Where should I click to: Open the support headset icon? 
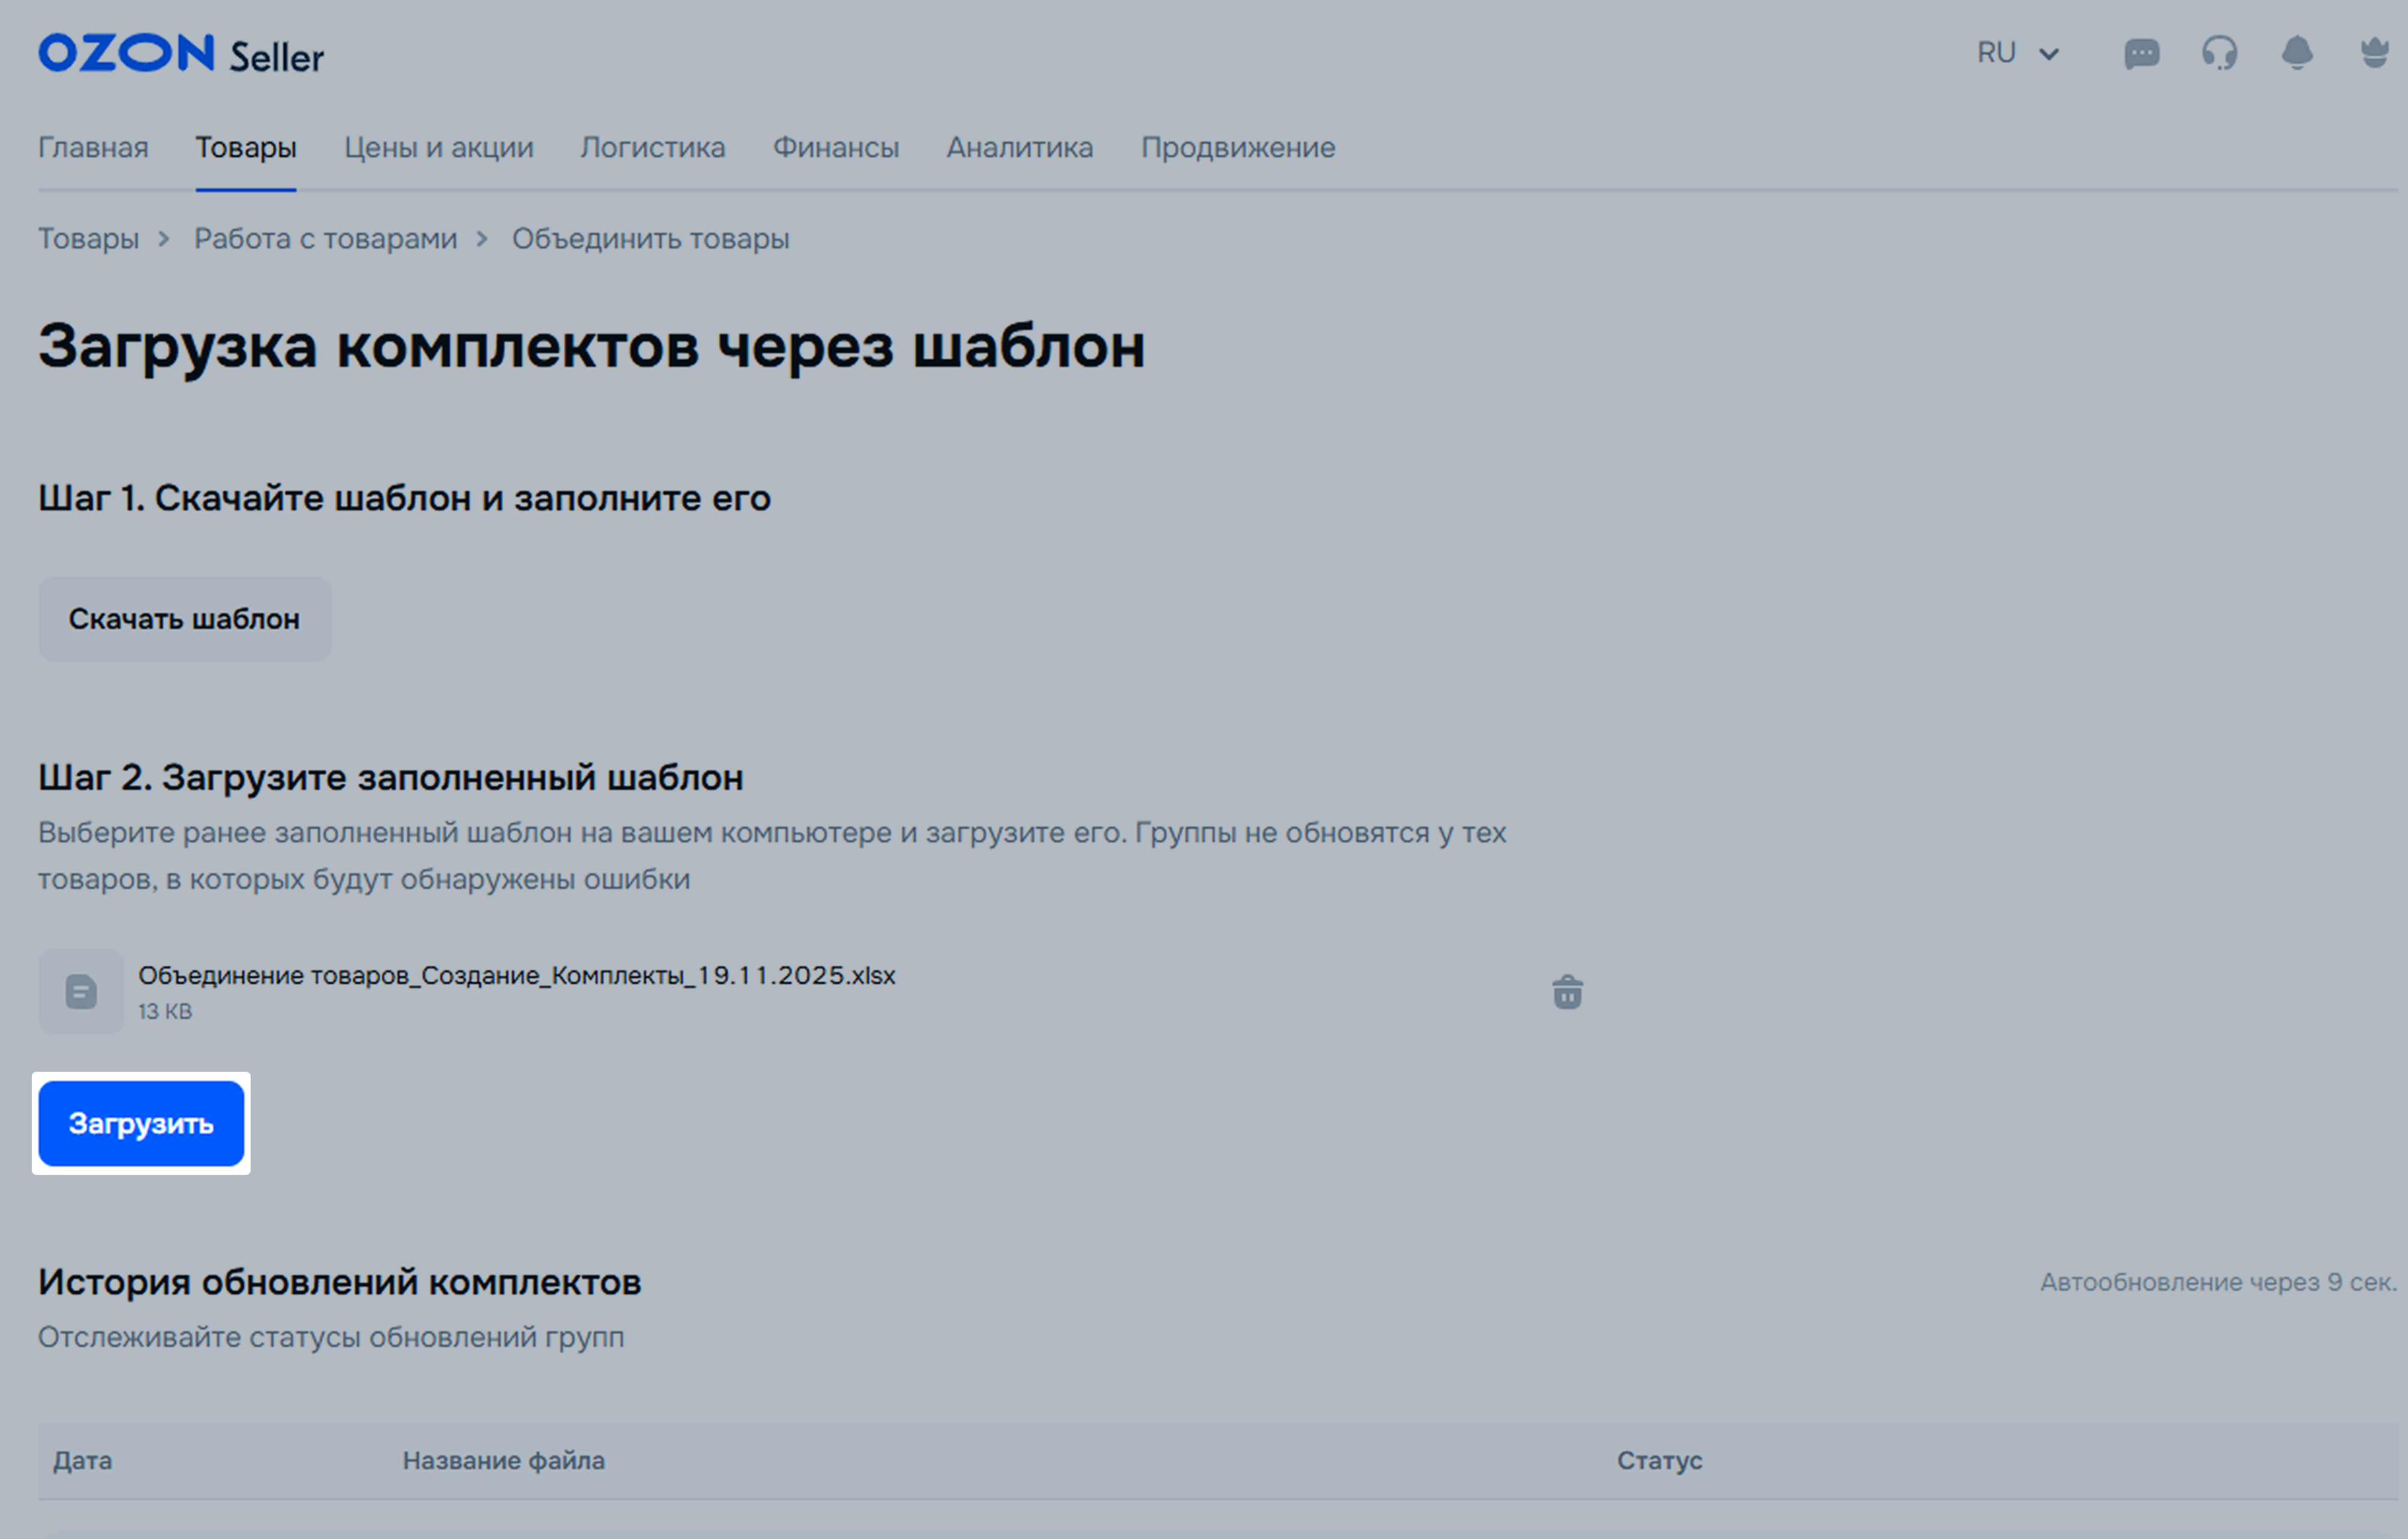2219,53
